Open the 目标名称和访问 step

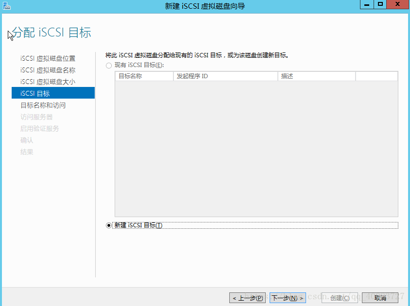(x=43, y=105)
